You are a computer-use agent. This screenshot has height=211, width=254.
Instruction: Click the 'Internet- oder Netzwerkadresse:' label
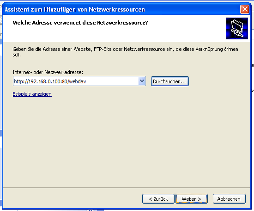(48, 72)
